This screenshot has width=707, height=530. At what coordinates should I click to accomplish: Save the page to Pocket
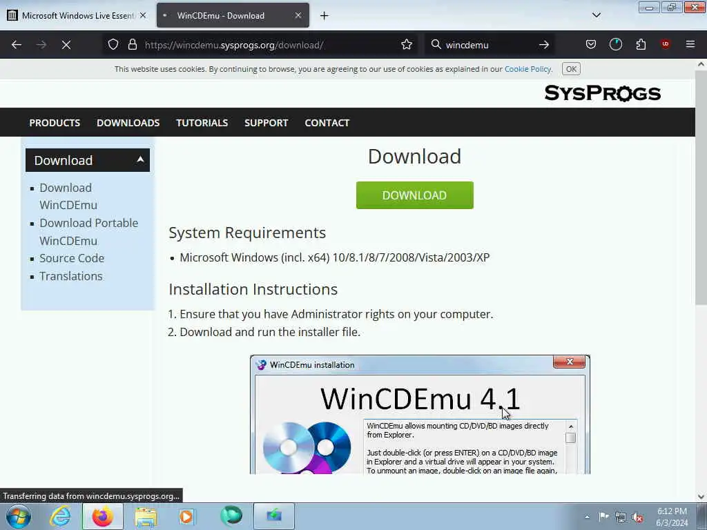pos(591,45)
